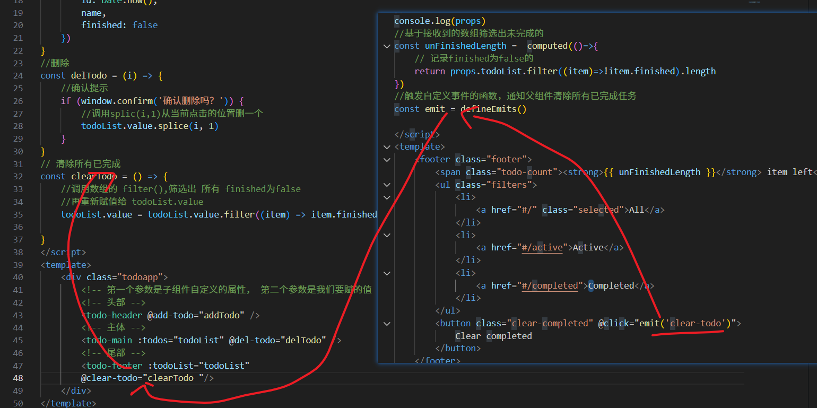Fold the li containing the Active link
The height and width of the screenshot is (408, 817).
pos(387,235)
